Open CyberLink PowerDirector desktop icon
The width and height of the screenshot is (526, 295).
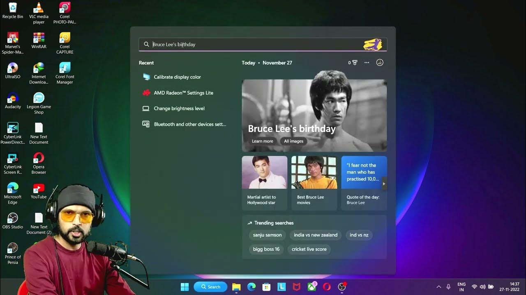13,133
